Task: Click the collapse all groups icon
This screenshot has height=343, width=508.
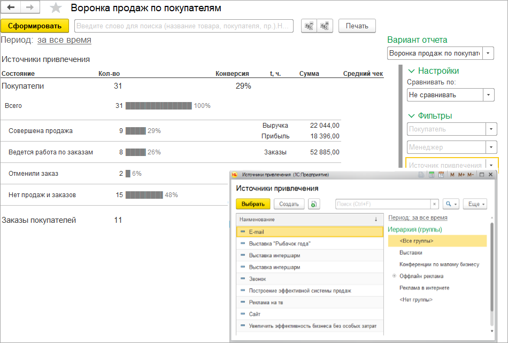Action: pos(309,26)
